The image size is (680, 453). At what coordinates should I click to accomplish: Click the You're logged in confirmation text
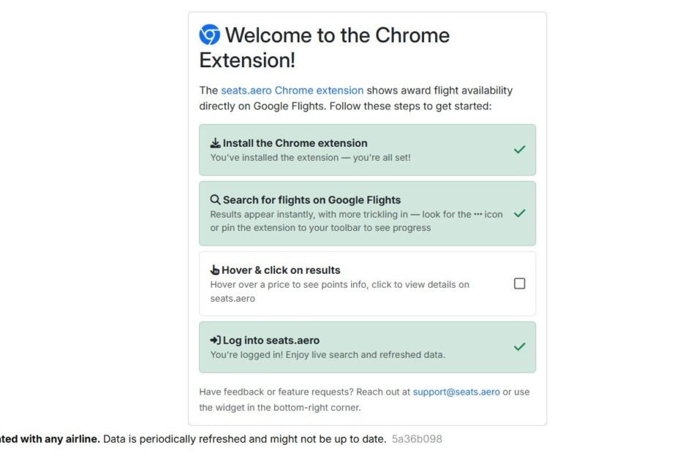[328, 354]
